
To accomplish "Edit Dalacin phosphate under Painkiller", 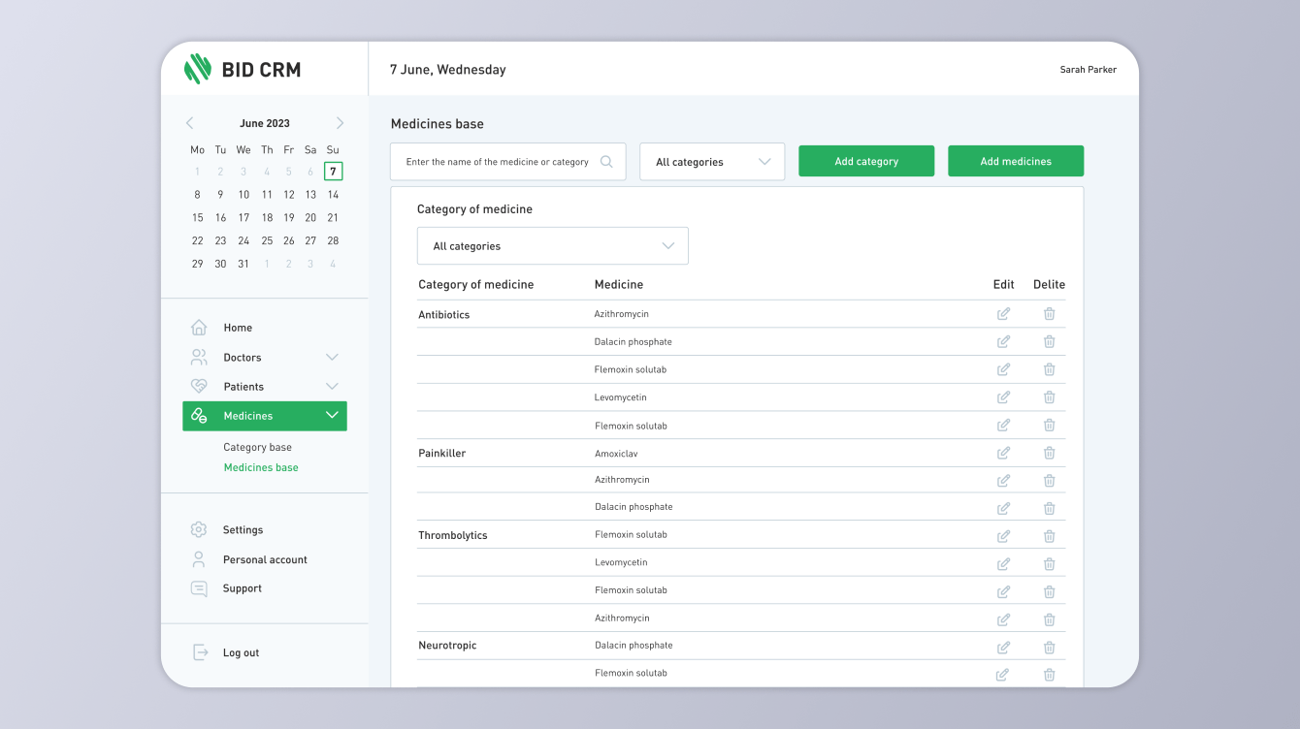I will [x=1003, y=508].
